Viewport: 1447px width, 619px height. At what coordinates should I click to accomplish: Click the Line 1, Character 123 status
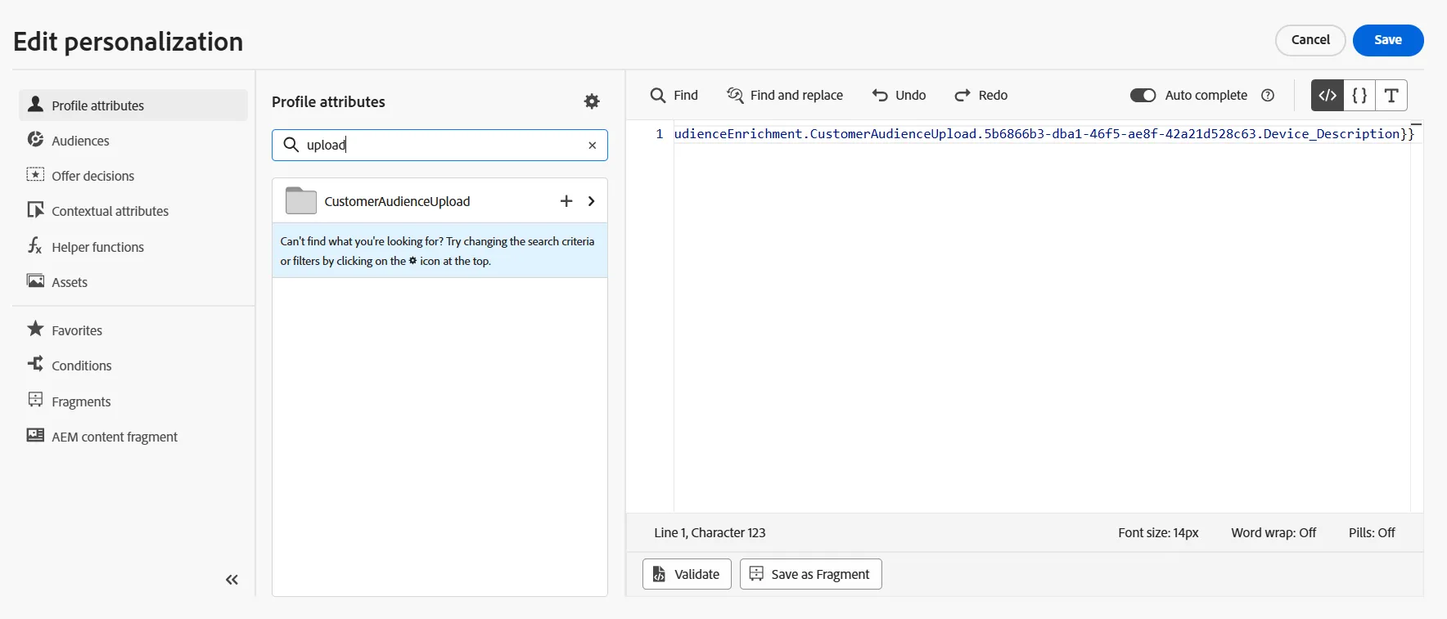click(710, 532)
